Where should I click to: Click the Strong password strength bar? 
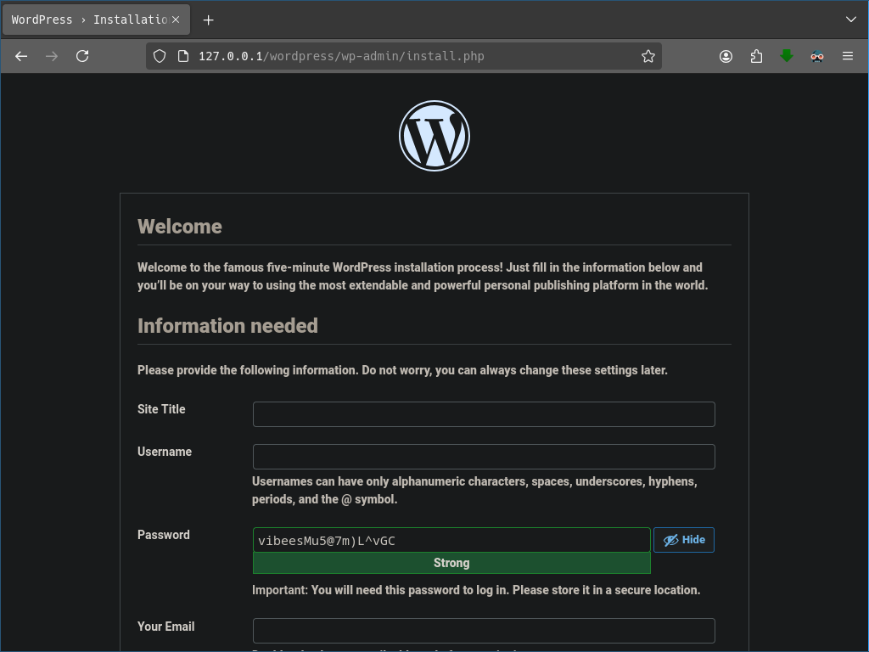click(451, 563)
